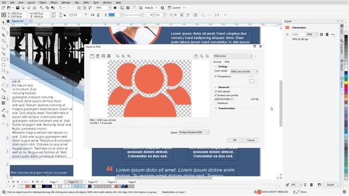Open PNG format dropdown in Export docker
The height and width of the screenshot is (196, 349).
(x=312, y=34)
